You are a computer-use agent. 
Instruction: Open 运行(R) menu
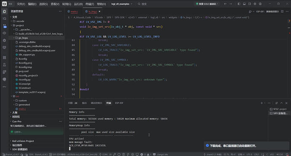[78, 4]
